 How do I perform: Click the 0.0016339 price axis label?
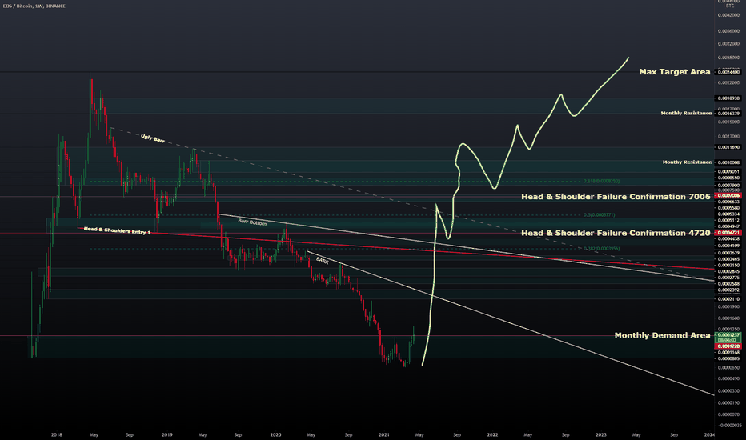[728, 114]
